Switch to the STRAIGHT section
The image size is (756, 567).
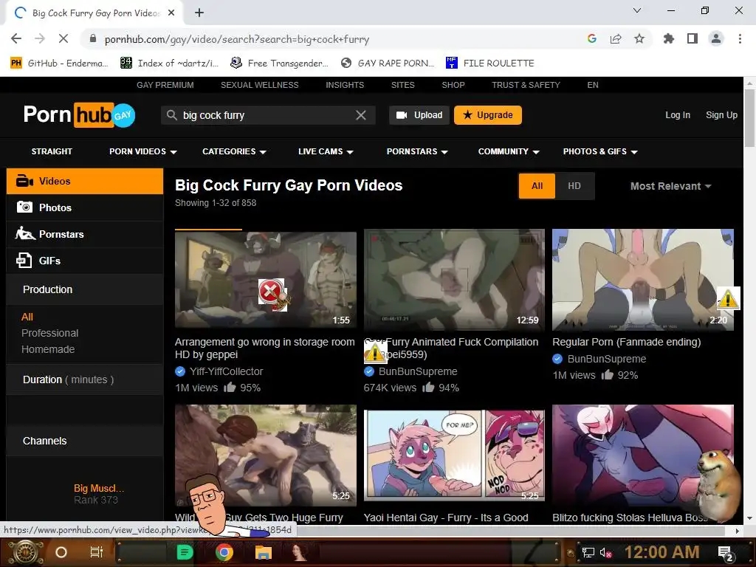[52, 151]
